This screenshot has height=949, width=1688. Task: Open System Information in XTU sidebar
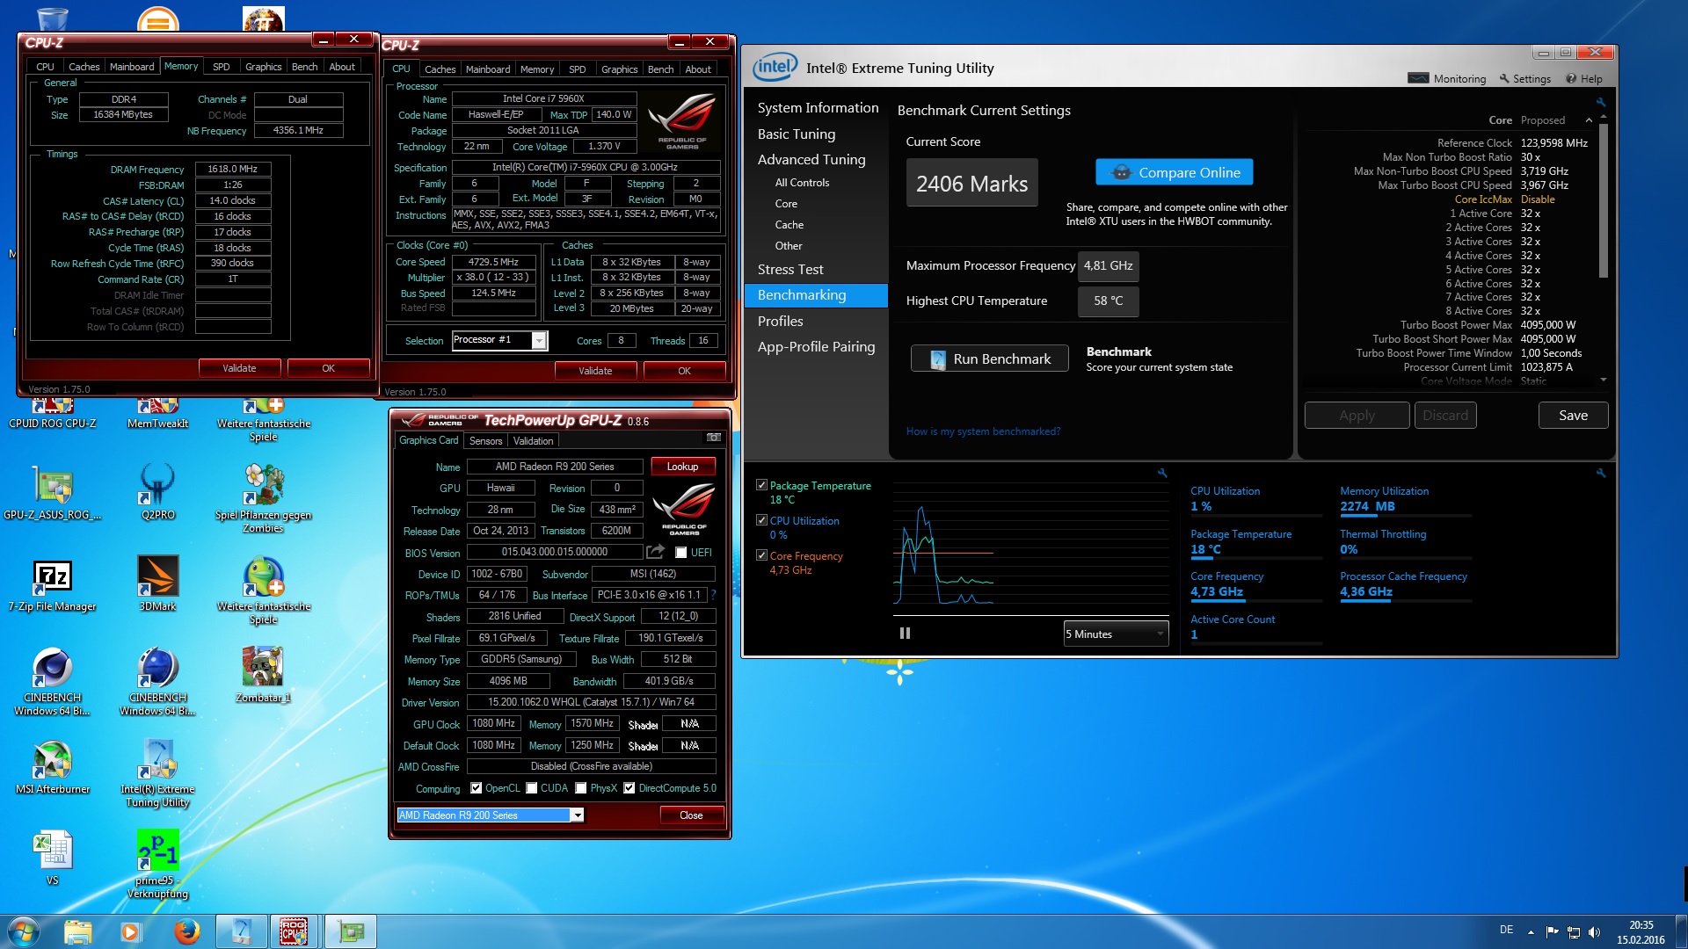point(818,108)
